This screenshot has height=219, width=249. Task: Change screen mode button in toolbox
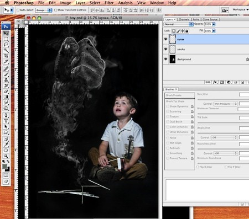point(6,182)
